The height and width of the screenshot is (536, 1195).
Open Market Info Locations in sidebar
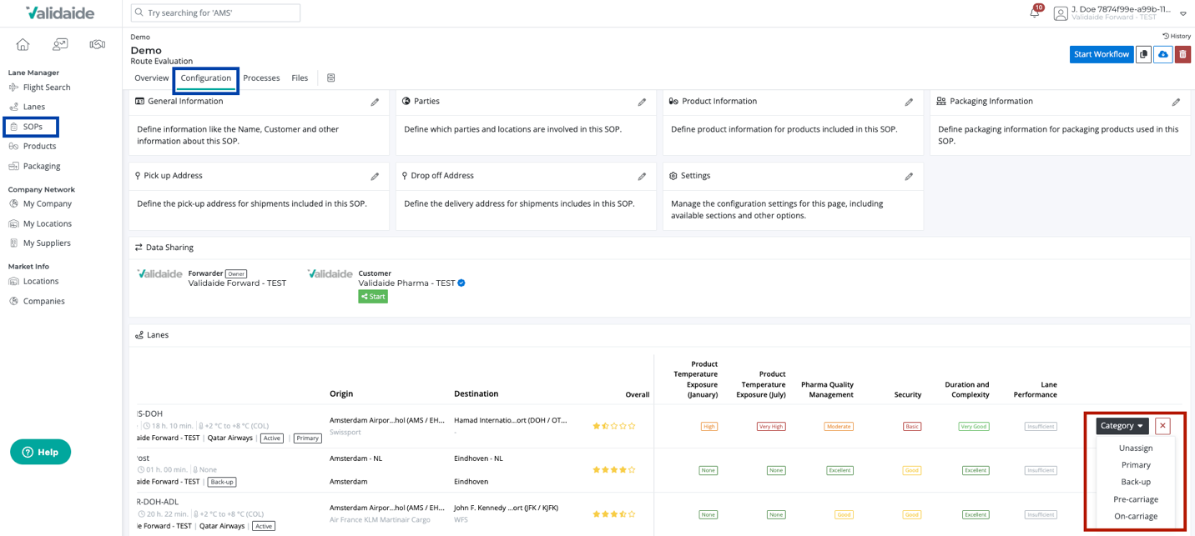point(41,281)
